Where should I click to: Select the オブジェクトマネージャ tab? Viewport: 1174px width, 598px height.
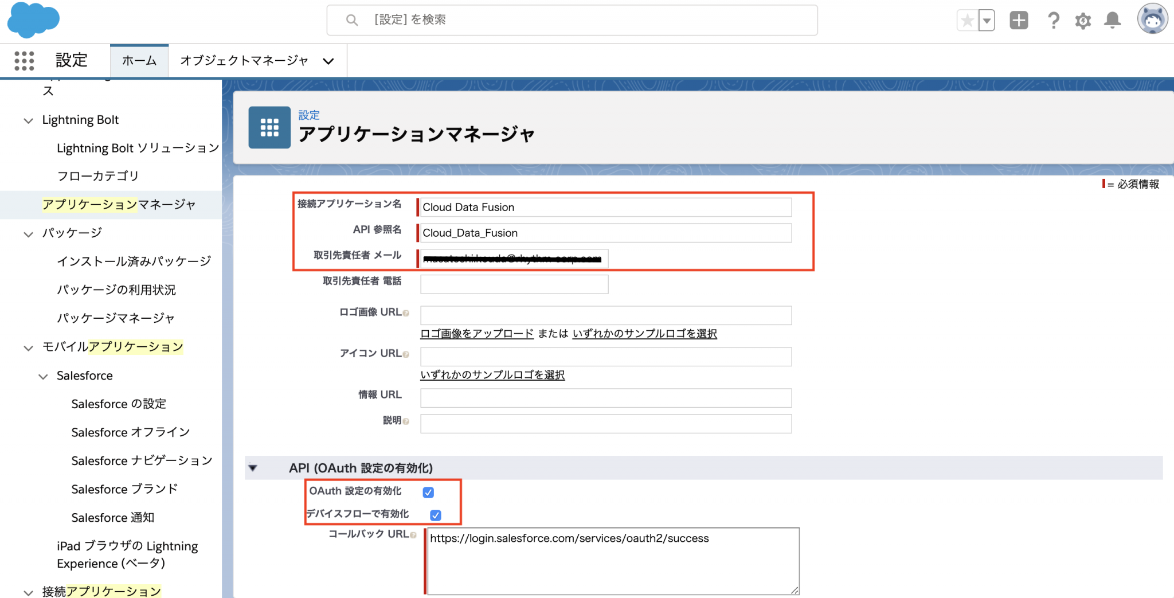[244, 61]
